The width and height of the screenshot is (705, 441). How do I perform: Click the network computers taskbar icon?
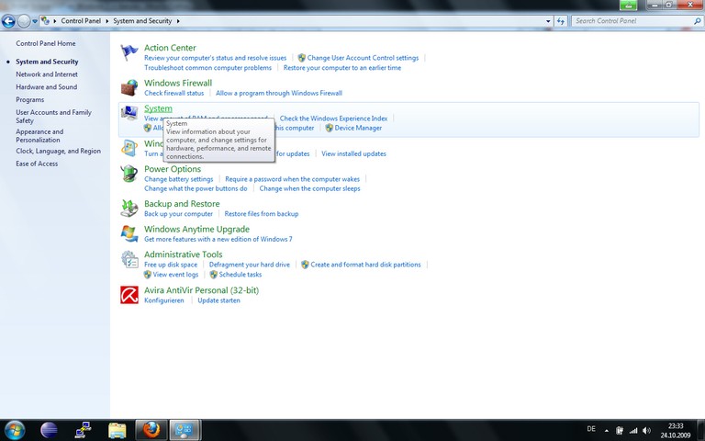coord(84,430)
